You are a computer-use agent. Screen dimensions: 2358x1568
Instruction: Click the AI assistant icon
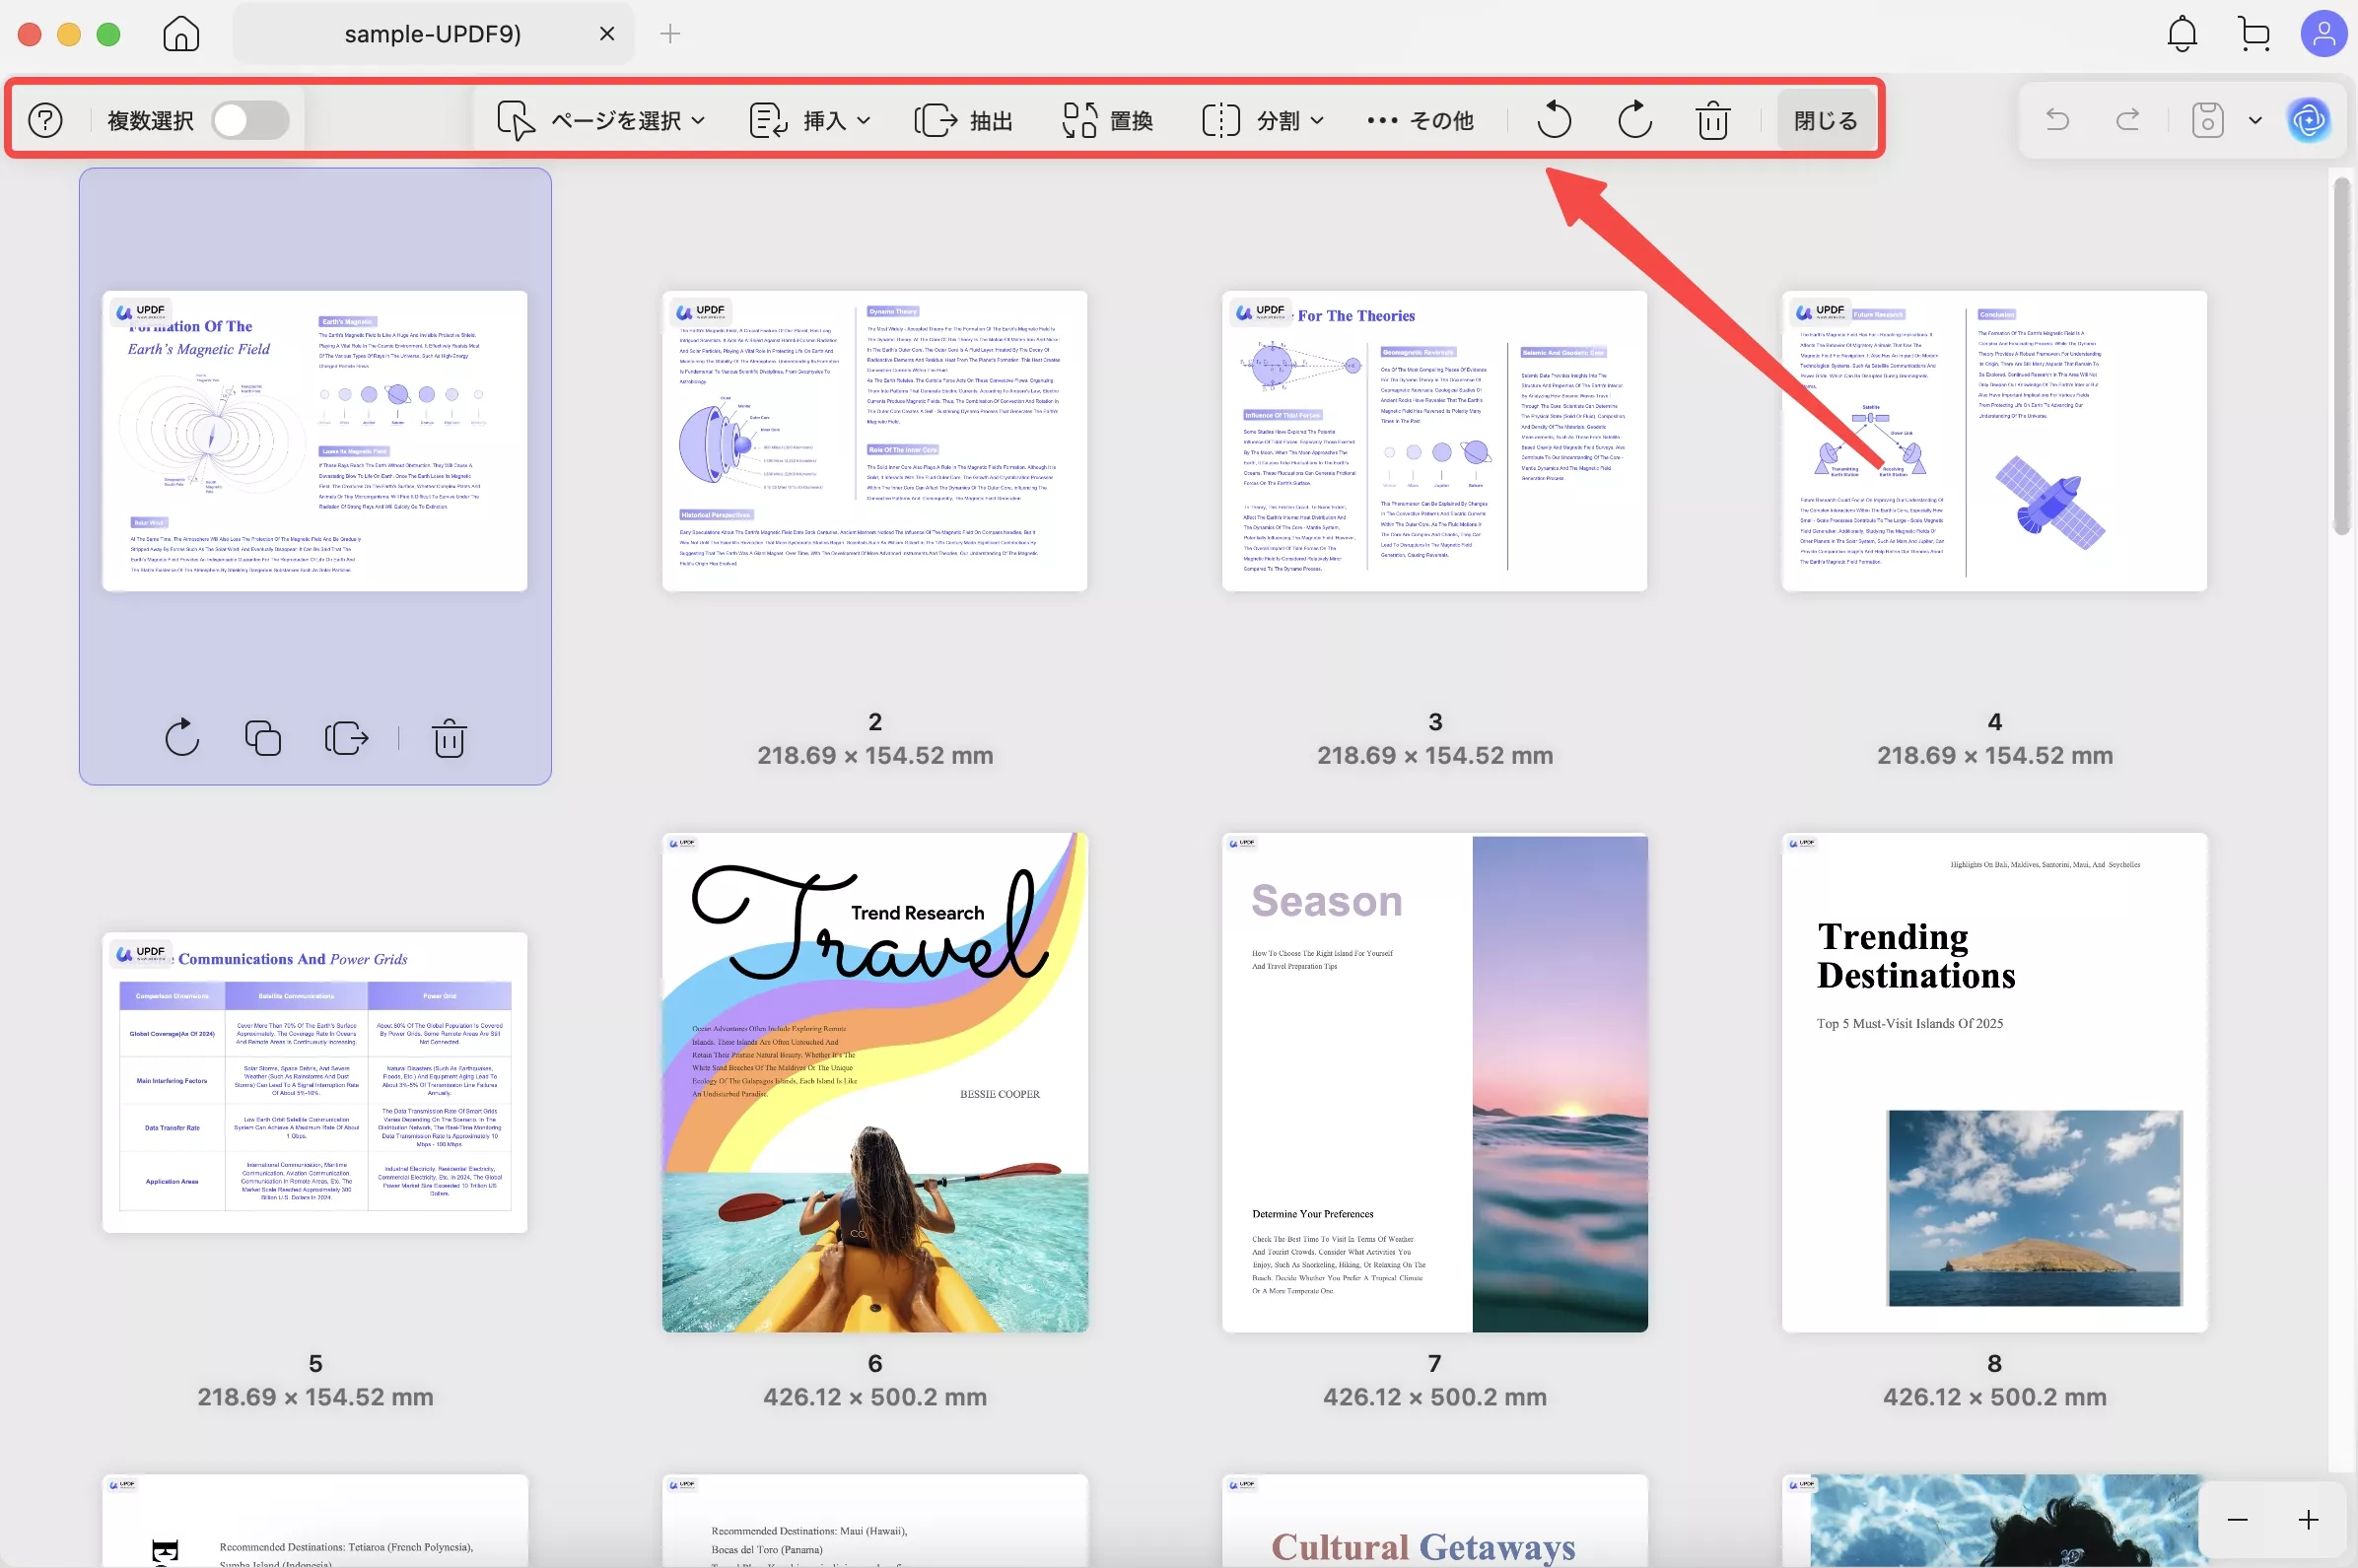pyautogui.click(x=2308, y=121)
